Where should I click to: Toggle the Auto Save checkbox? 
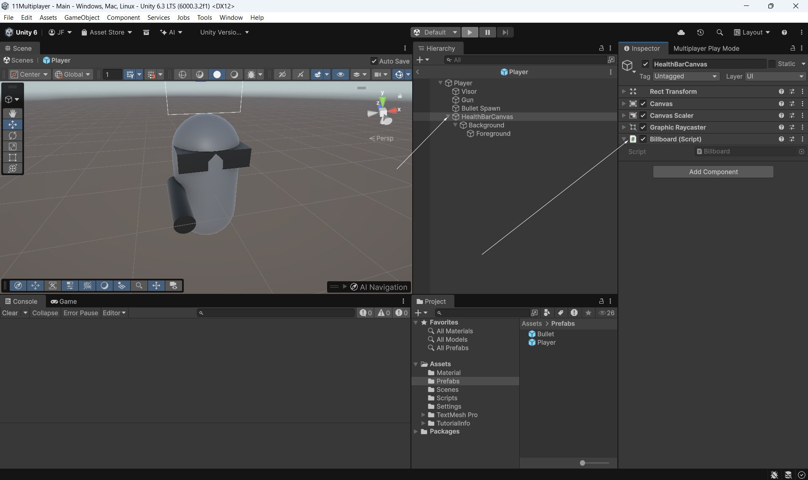(x=374, y=61)
